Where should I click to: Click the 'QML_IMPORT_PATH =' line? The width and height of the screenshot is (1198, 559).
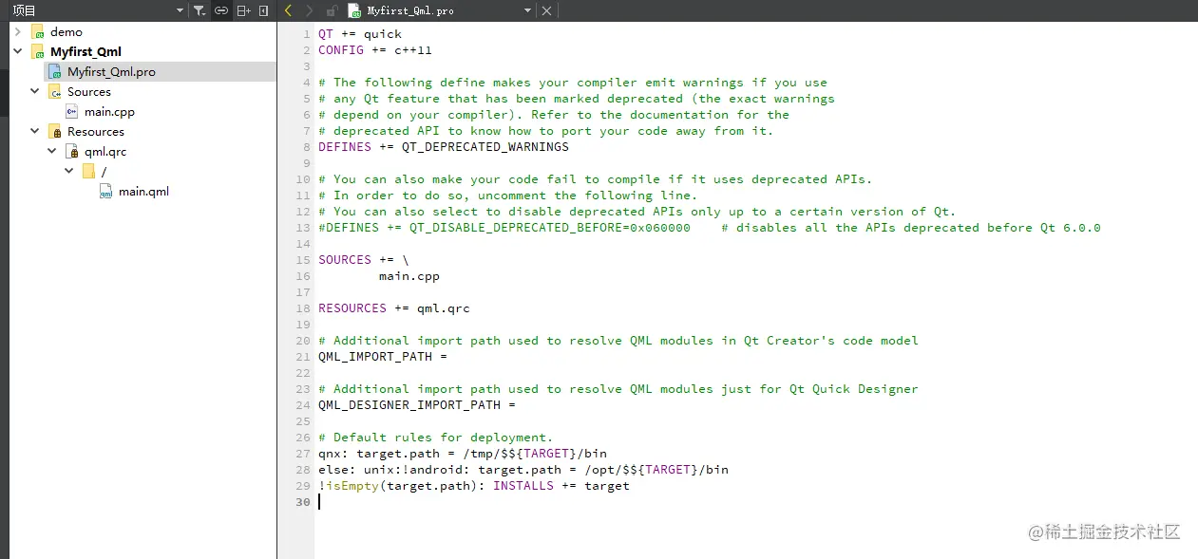(x=383, y=356)
